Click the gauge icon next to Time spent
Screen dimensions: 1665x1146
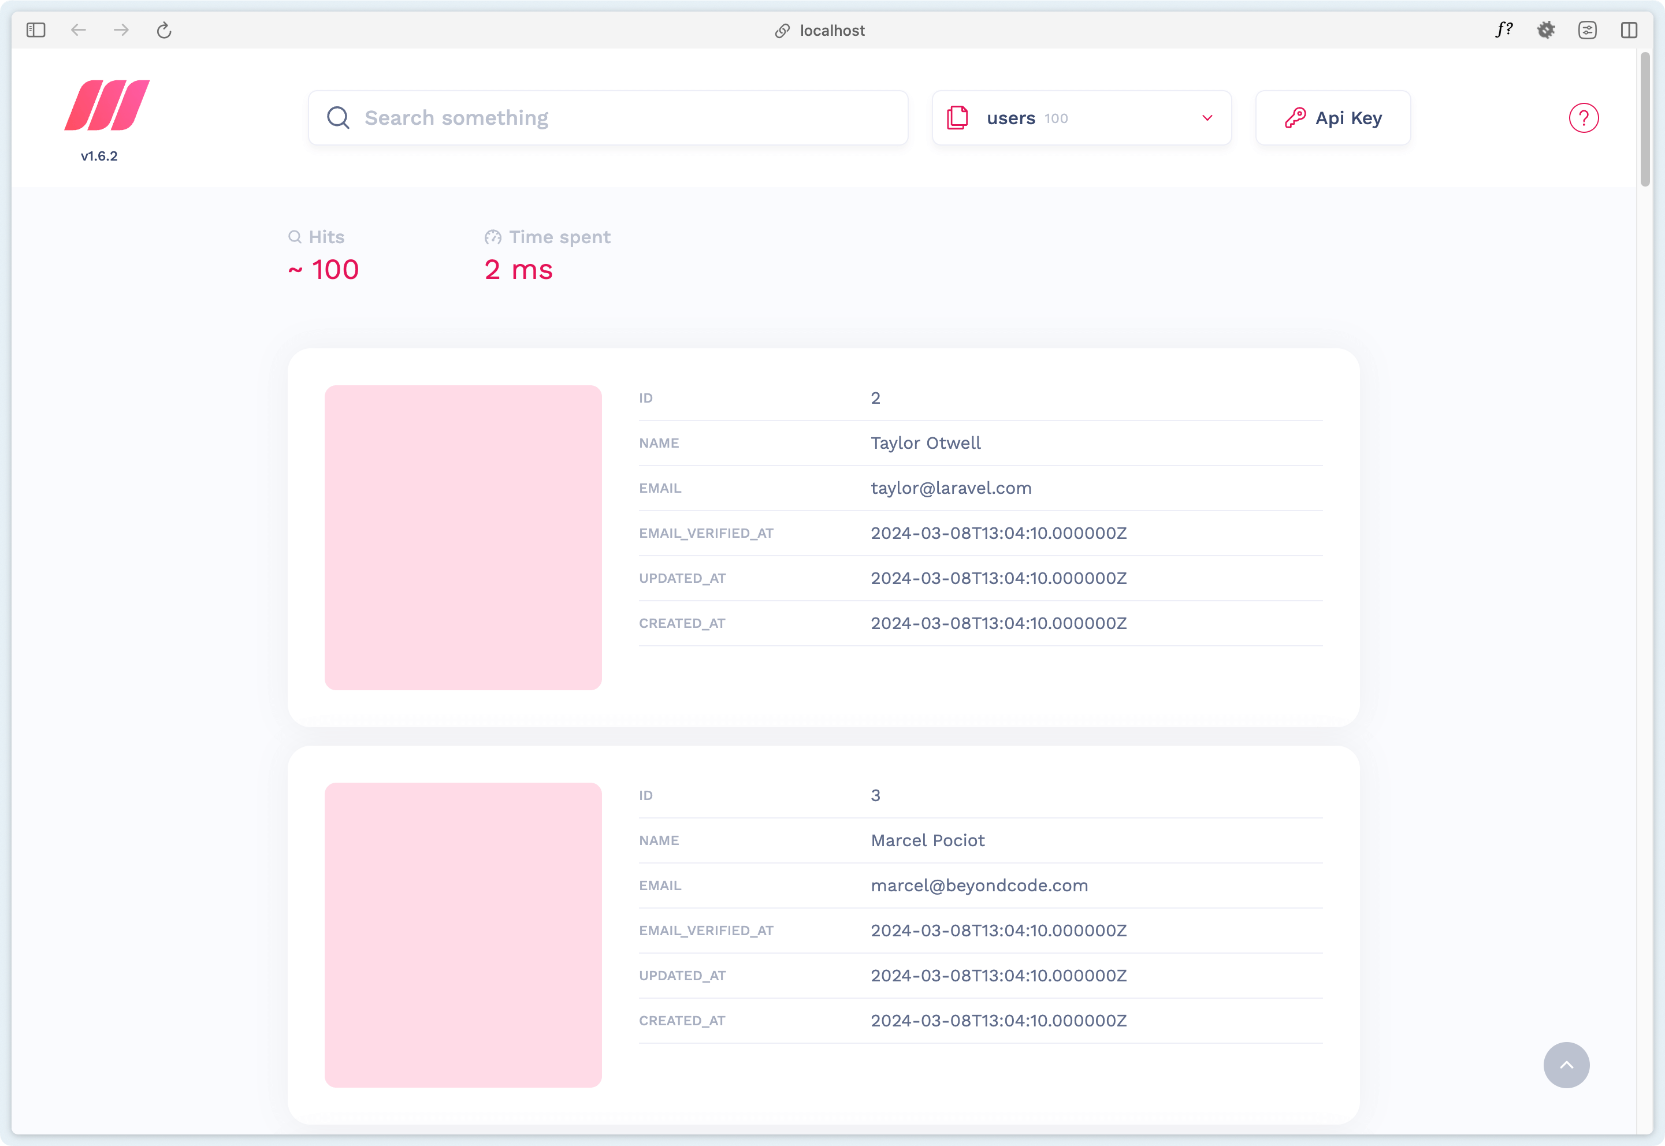click(x=493, y=237)
